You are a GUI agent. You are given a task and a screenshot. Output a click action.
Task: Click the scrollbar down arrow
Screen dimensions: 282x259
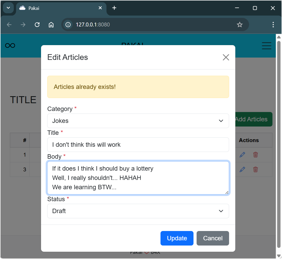[279, 256]
